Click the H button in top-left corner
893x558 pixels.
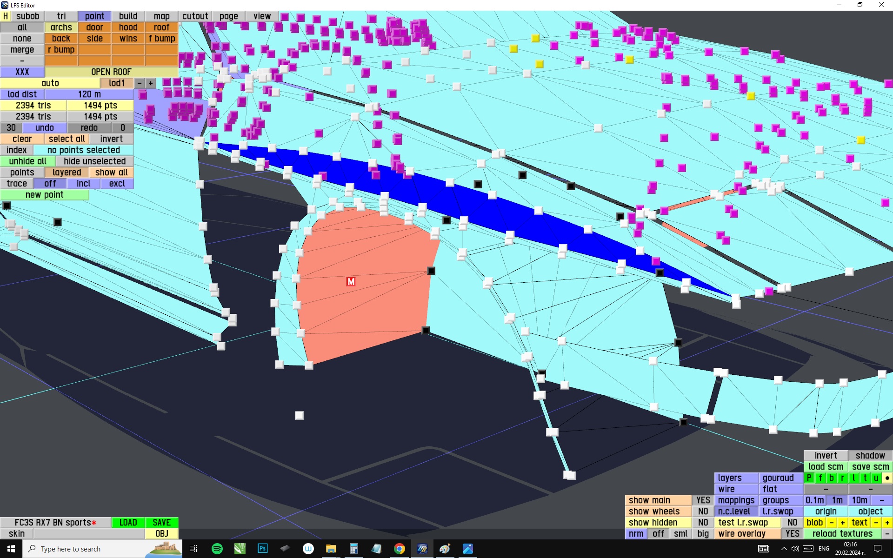click(6, 16)
